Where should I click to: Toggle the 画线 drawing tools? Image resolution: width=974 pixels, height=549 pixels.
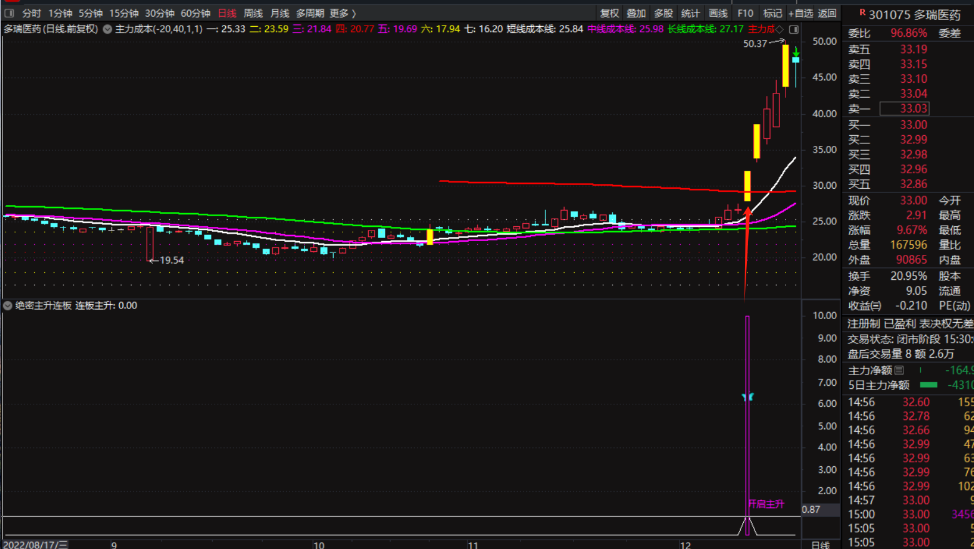pos(718,13)
